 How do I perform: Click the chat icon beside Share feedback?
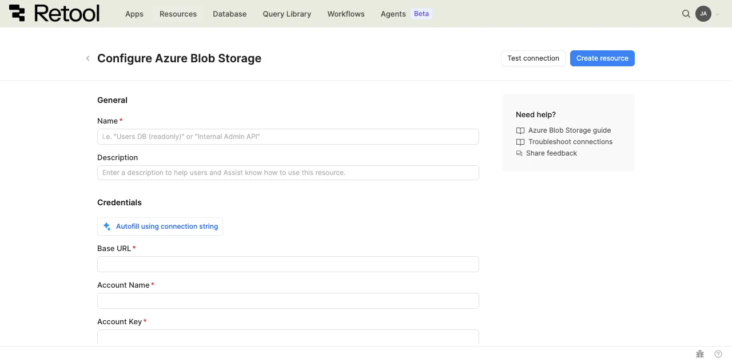point(519,153)
